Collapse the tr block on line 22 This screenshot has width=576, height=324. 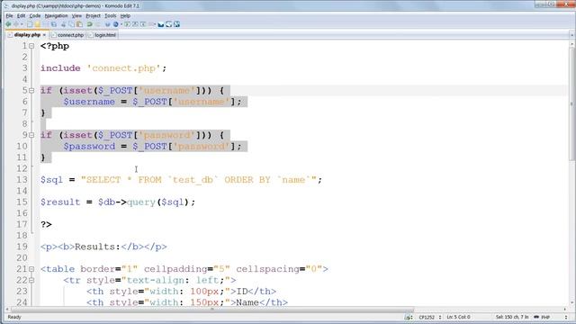click(x=31, y=280)
